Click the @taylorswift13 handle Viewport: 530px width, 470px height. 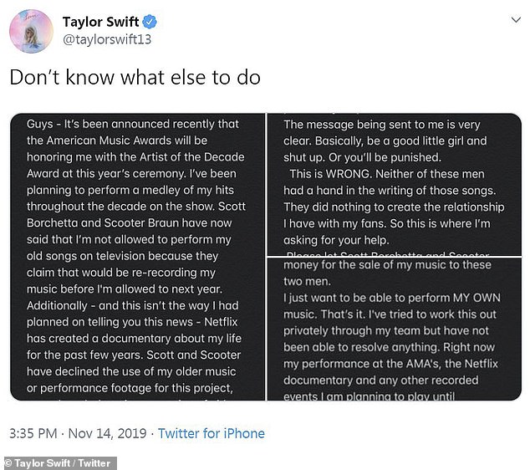107,39
